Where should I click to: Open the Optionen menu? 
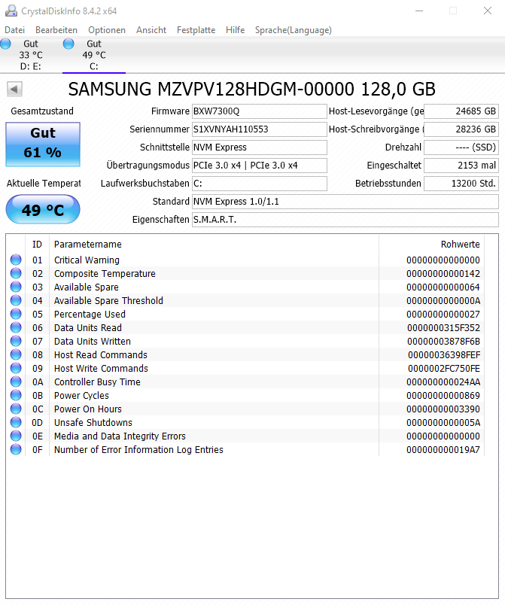pyautogui.click(x=107, y=30)
